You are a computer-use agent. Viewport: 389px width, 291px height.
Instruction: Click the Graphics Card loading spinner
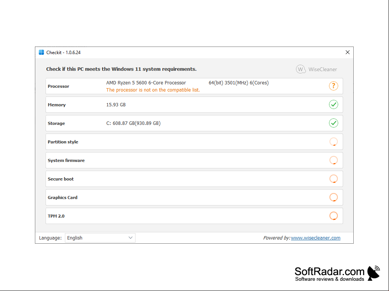334,198
